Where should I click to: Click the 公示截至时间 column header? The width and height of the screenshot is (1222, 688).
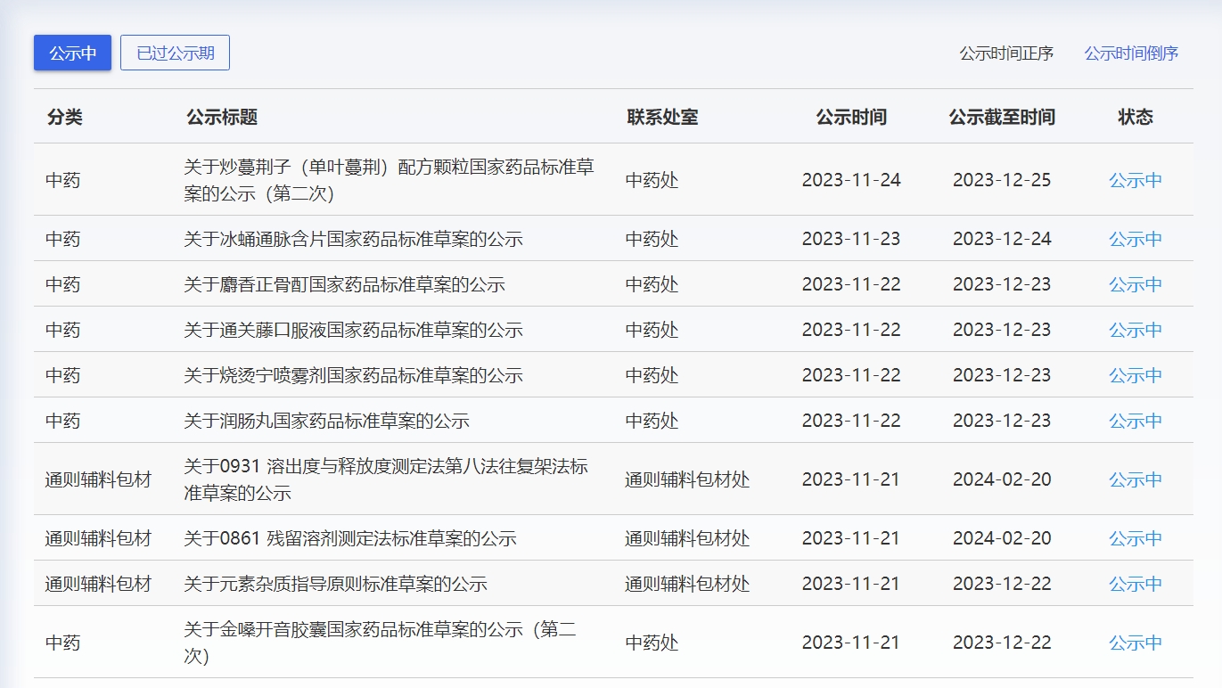[1001, 117]
